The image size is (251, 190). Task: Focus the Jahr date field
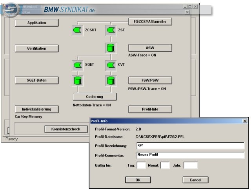point(191,165)
